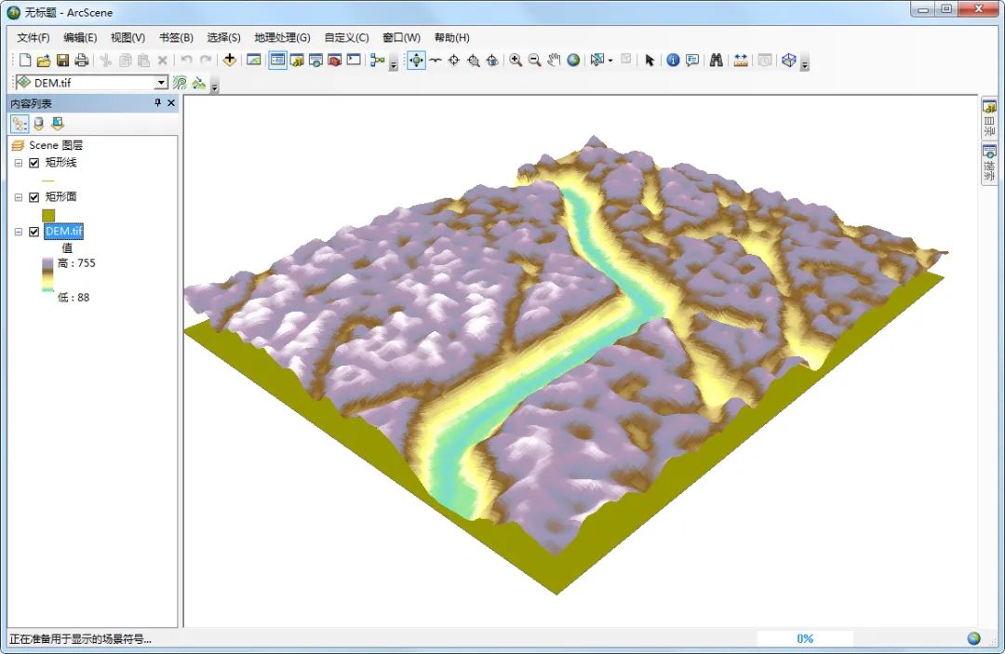
Task: Click the line symbol under 矩形线
Action: point(48,180)
